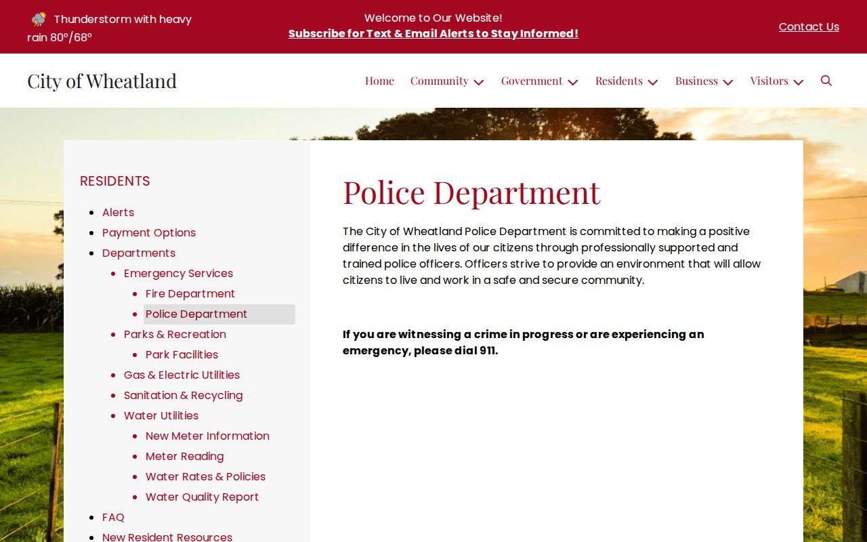
Task: Expand the Community menu chevron
Action: point(479,82)
